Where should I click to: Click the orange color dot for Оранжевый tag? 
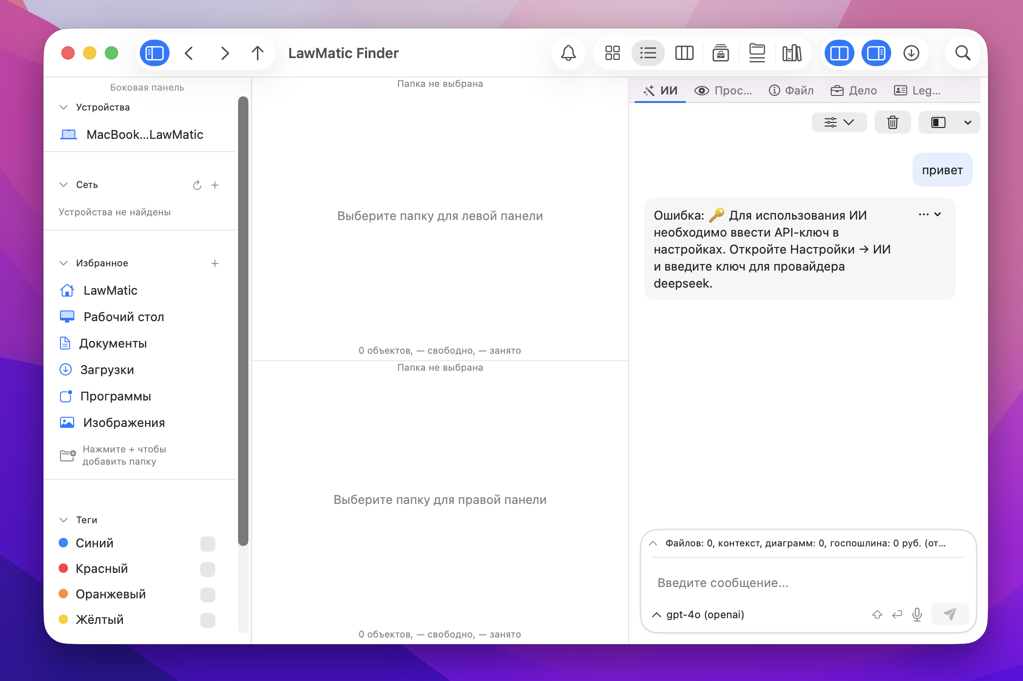pyautogui.click(x=65, y=594)
